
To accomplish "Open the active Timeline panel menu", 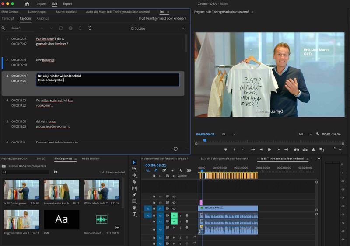I will [x=308, y=159].
